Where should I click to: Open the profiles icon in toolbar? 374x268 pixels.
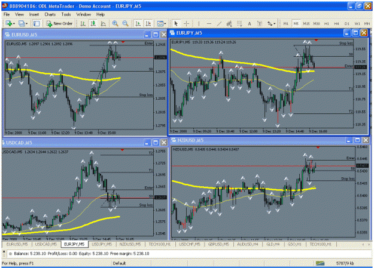22,23
